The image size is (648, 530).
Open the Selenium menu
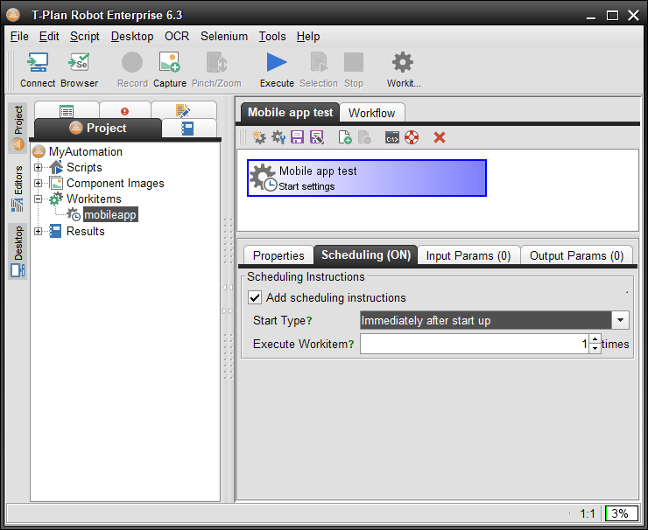223,37
